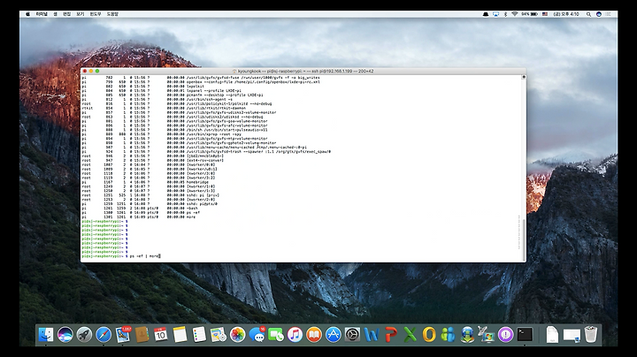Open Messages with notification badge
The image size is (637, 357).
[x=257, y=335]
